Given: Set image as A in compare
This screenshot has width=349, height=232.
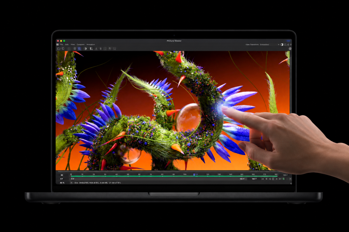Looking at the screenshot, I should point(96,49).
